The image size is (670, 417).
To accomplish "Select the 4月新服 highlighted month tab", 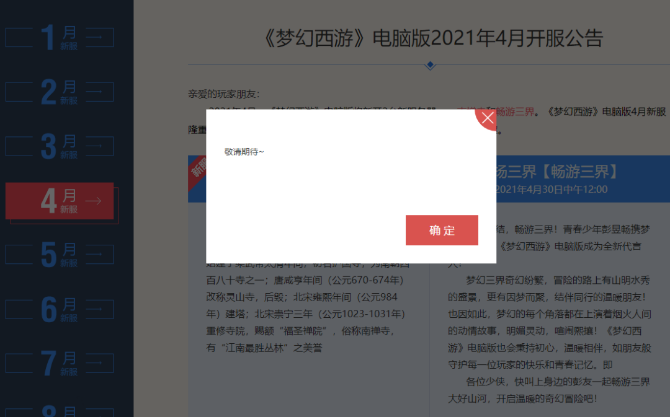I will click(x=59, y=201).
